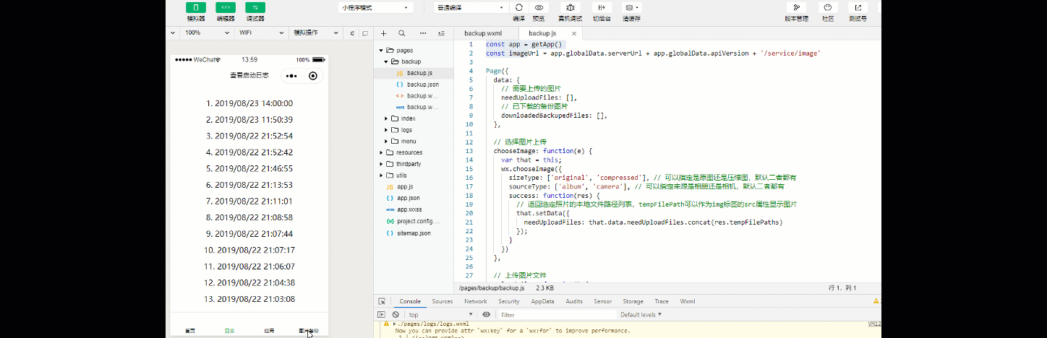This screenshot has width=1047, height=338.
Task: Collapse the backup folder
Action: pyautogui.click(x=387, y=61)
